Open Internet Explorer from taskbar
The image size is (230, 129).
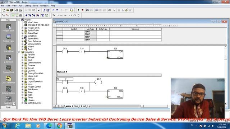coord(18,126)
